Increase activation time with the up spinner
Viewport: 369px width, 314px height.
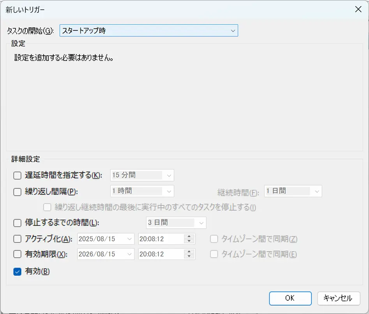[189, 236]
